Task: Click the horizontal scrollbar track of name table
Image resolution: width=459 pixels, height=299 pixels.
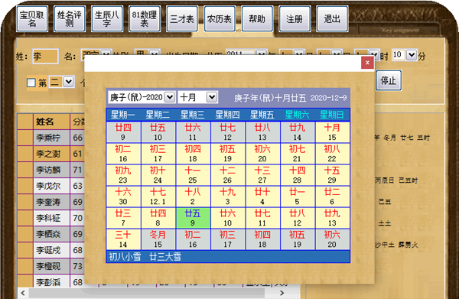Action: (x=152, y=293)
